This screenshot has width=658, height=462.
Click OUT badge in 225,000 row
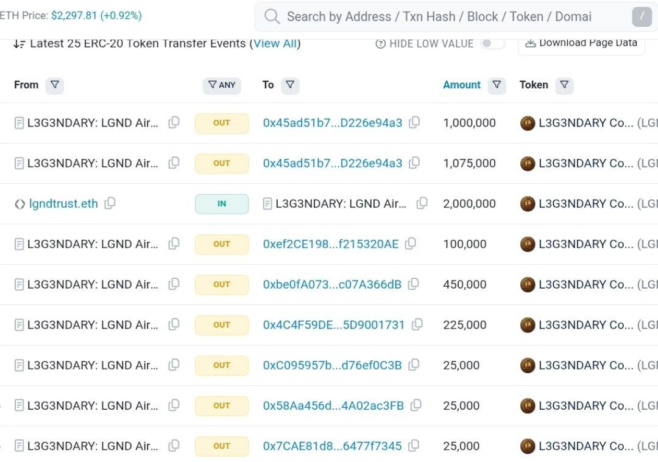(x=222, y=325)
